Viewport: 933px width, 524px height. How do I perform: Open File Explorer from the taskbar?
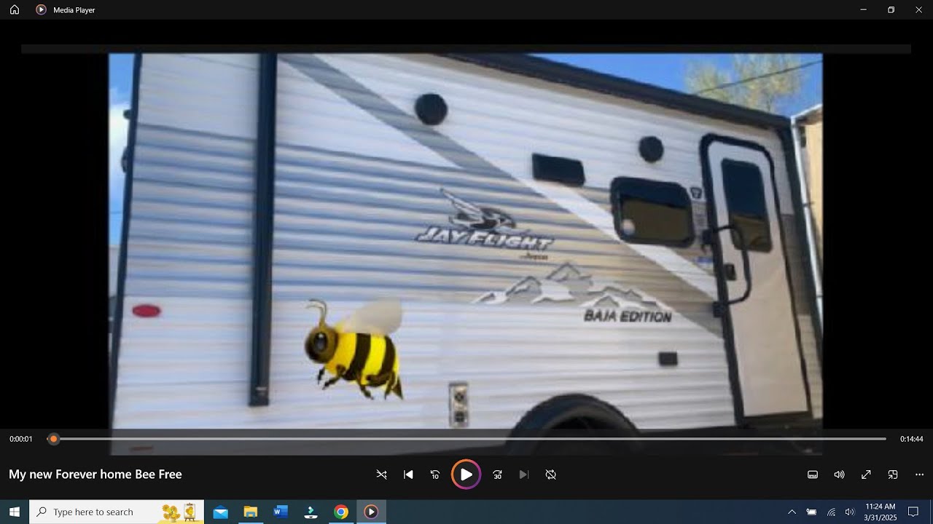pos(250,512)
